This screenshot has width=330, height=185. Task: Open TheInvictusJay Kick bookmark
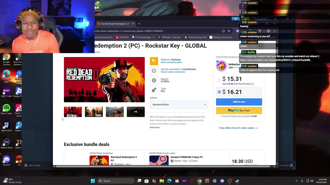(196, 37)
